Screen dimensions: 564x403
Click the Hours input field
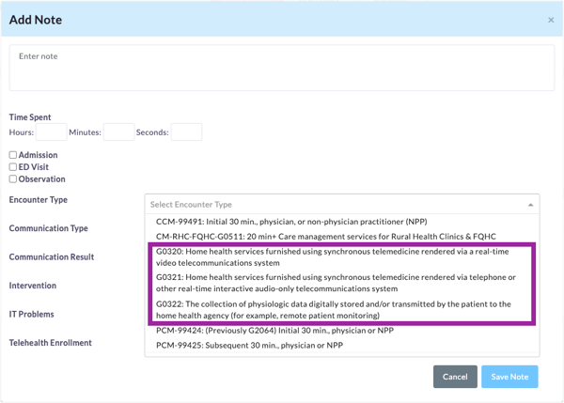51,132
